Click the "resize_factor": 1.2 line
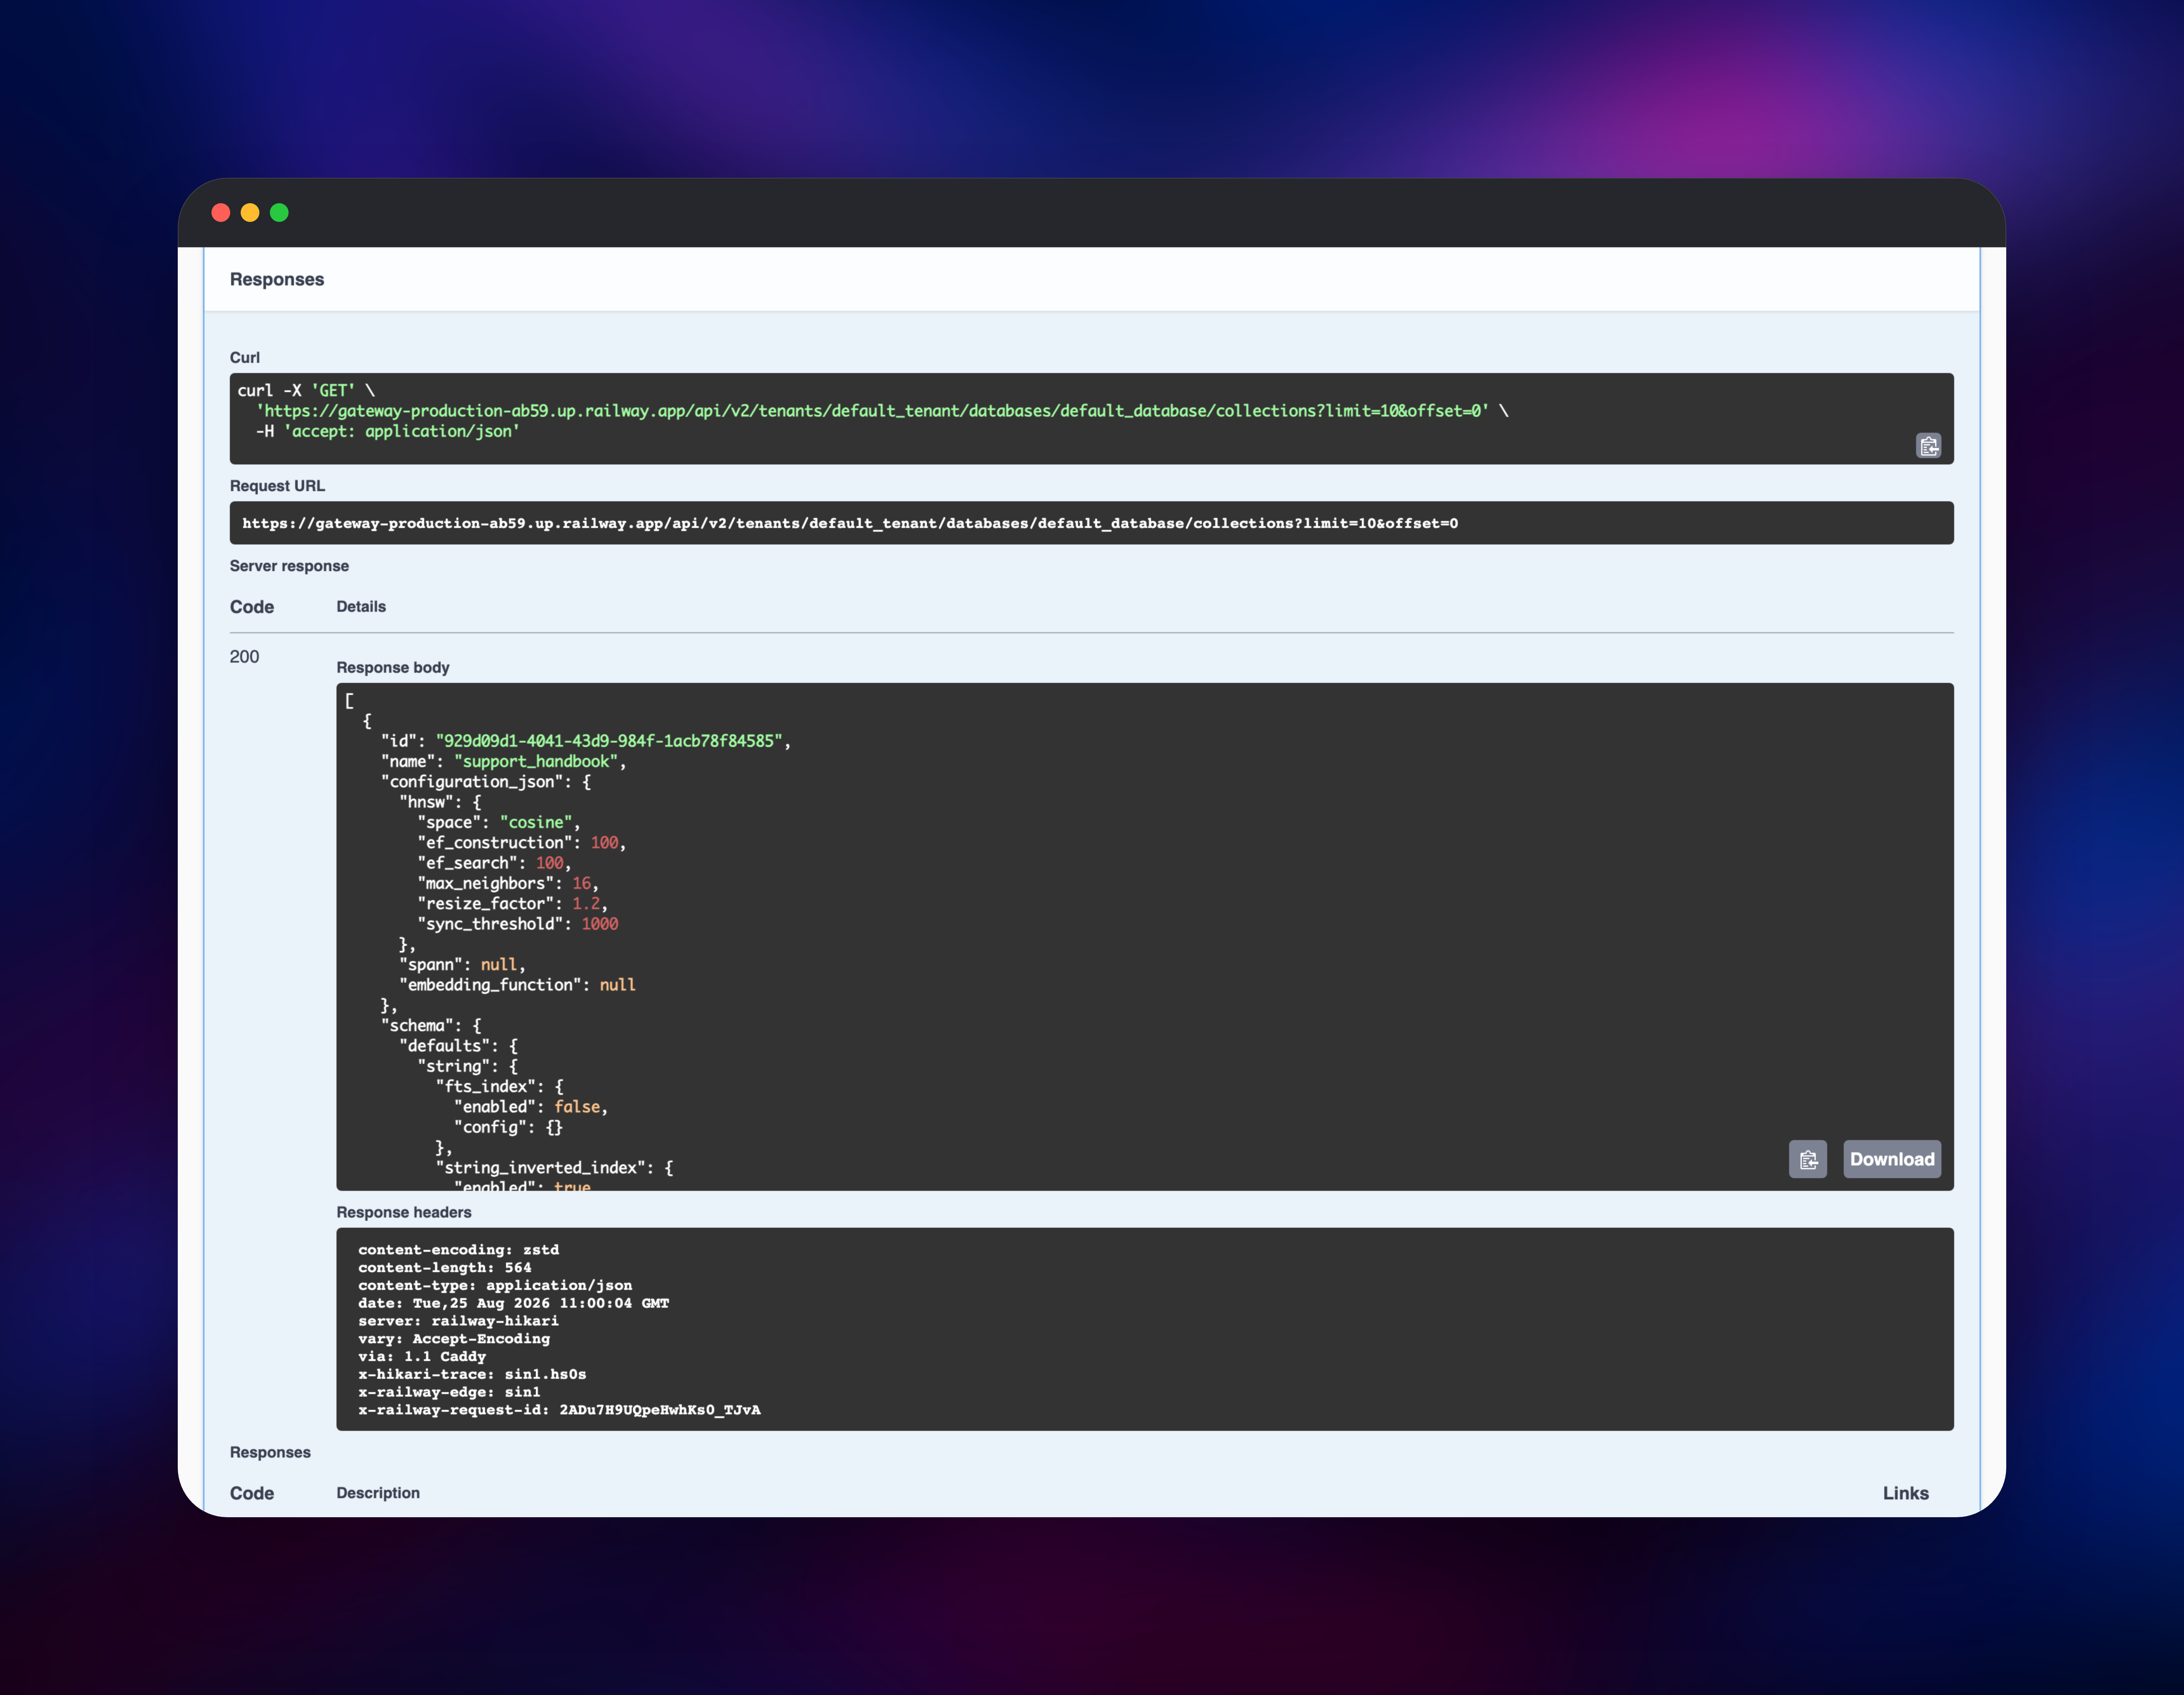The width and height of the screenshot is (2184, 1695). [513, 904]
